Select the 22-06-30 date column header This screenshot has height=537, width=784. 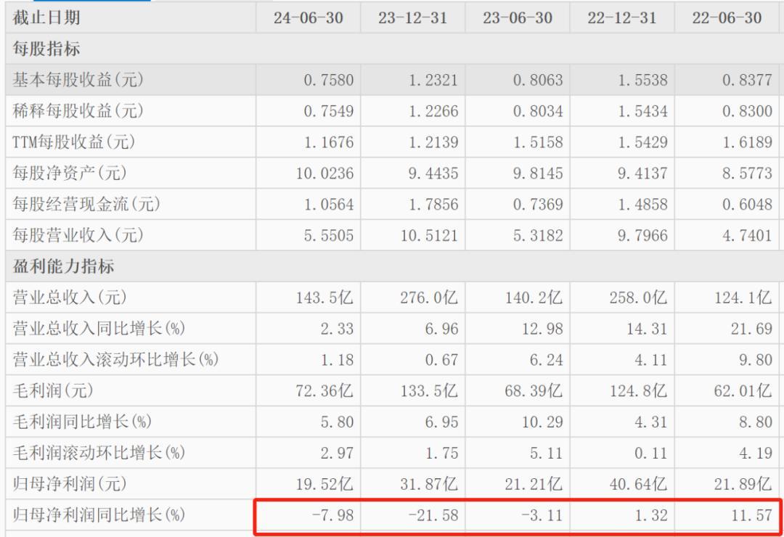727,18
